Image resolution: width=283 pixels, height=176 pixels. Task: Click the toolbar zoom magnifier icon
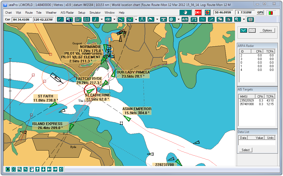(237, 20)
